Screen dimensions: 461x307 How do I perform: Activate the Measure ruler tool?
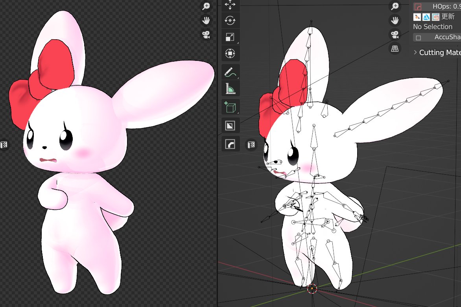tap(230, 88)
